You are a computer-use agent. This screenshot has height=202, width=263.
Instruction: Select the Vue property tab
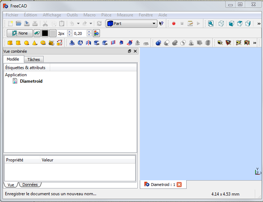tap(11, 185)
